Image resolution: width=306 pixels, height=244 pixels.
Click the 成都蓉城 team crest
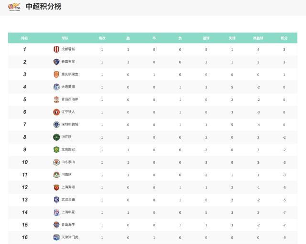tap(56, 49)
